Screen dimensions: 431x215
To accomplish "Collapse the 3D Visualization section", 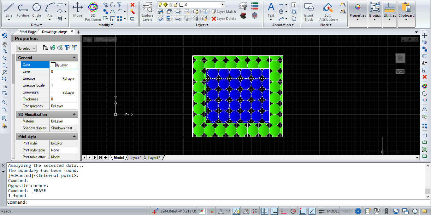I will tap(74, 114).
